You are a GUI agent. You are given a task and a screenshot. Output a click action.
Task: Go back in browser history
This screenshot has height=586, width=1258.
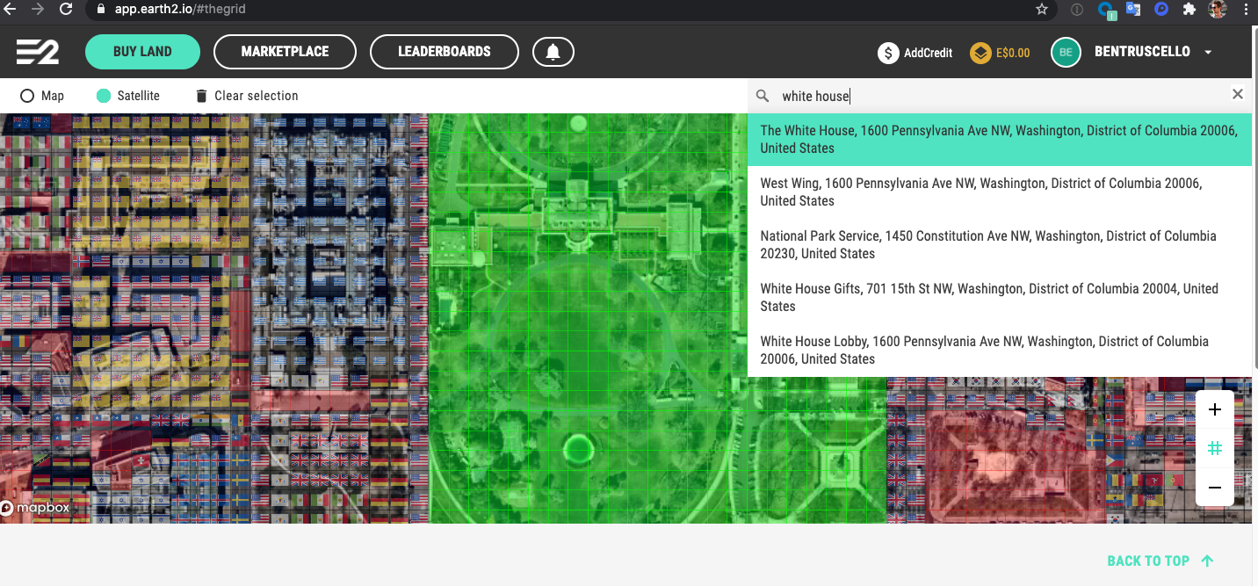[x=10, y=10]
